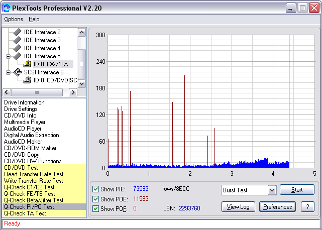Open Multimedia Player
322x230 pixels.
(x=25, y=122)
